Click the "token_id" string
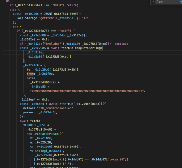Viewport: 182px width, 168px height. (116, 160)
